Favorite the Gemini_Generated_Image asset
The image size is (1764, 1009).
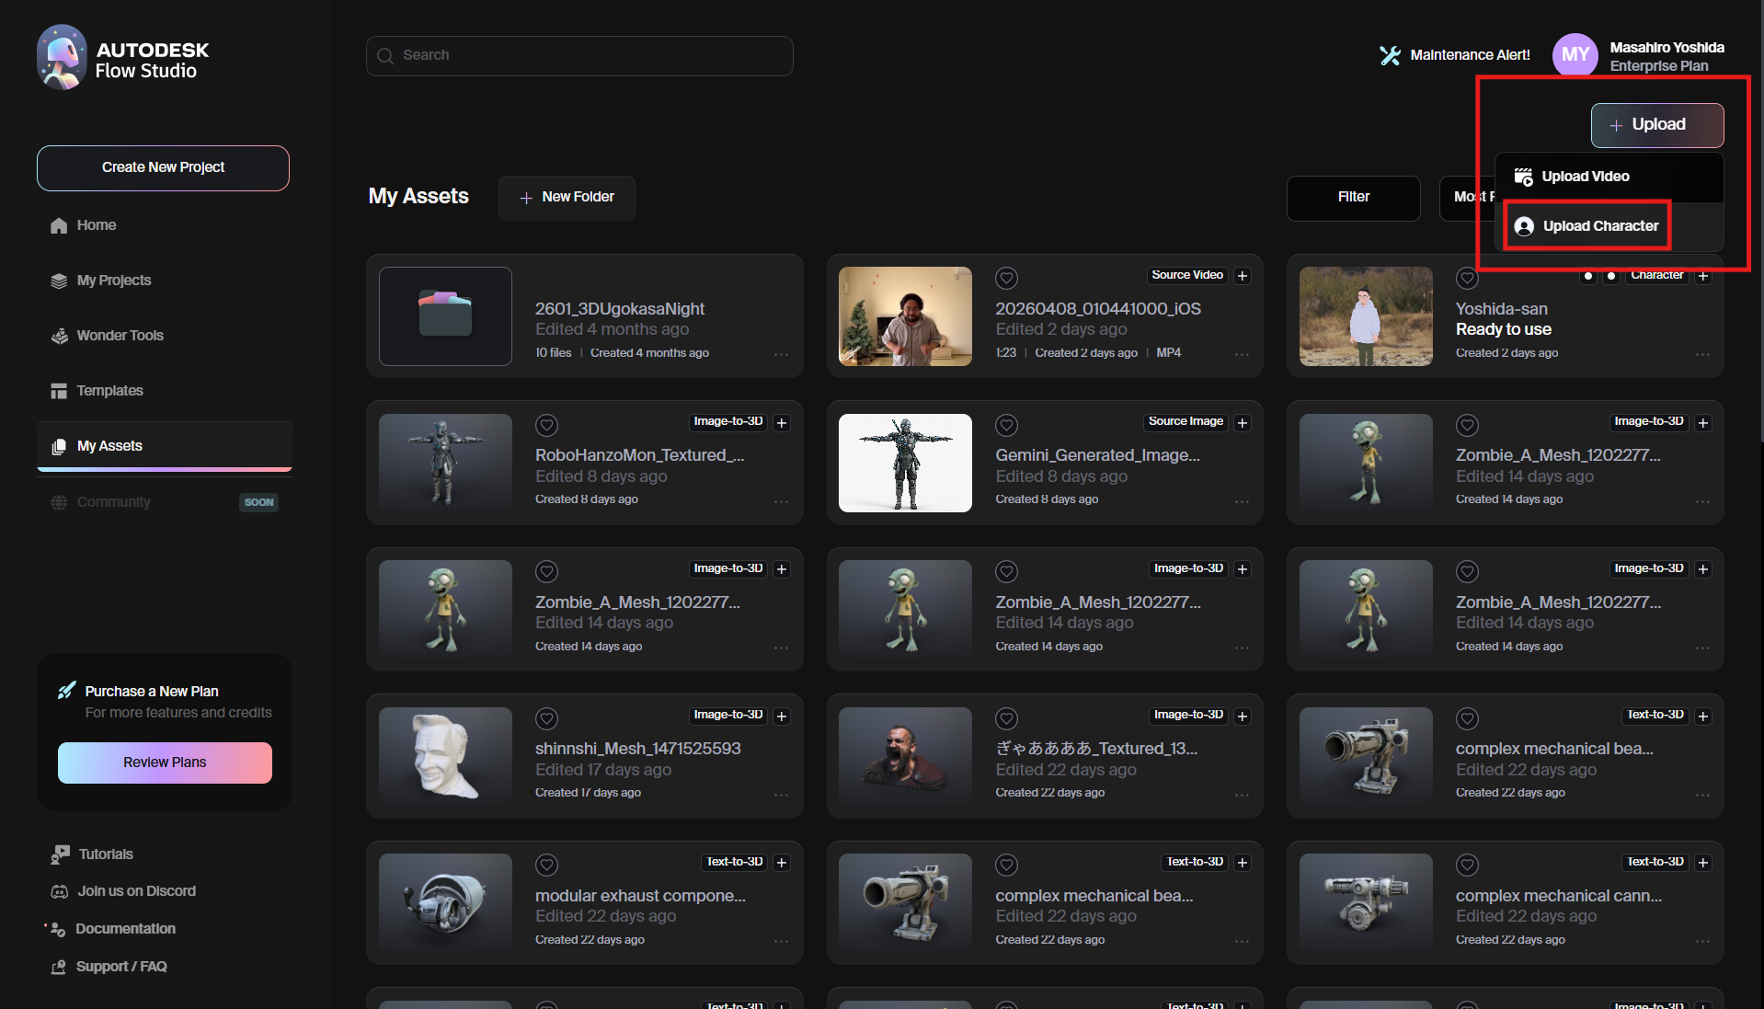click(x=1007, y=425)
